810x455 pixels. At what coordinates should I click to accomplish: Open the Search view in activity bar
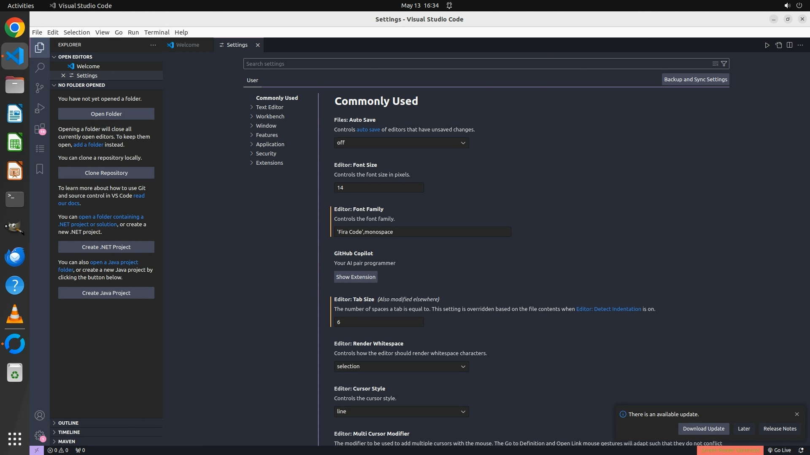coord(40,67)
